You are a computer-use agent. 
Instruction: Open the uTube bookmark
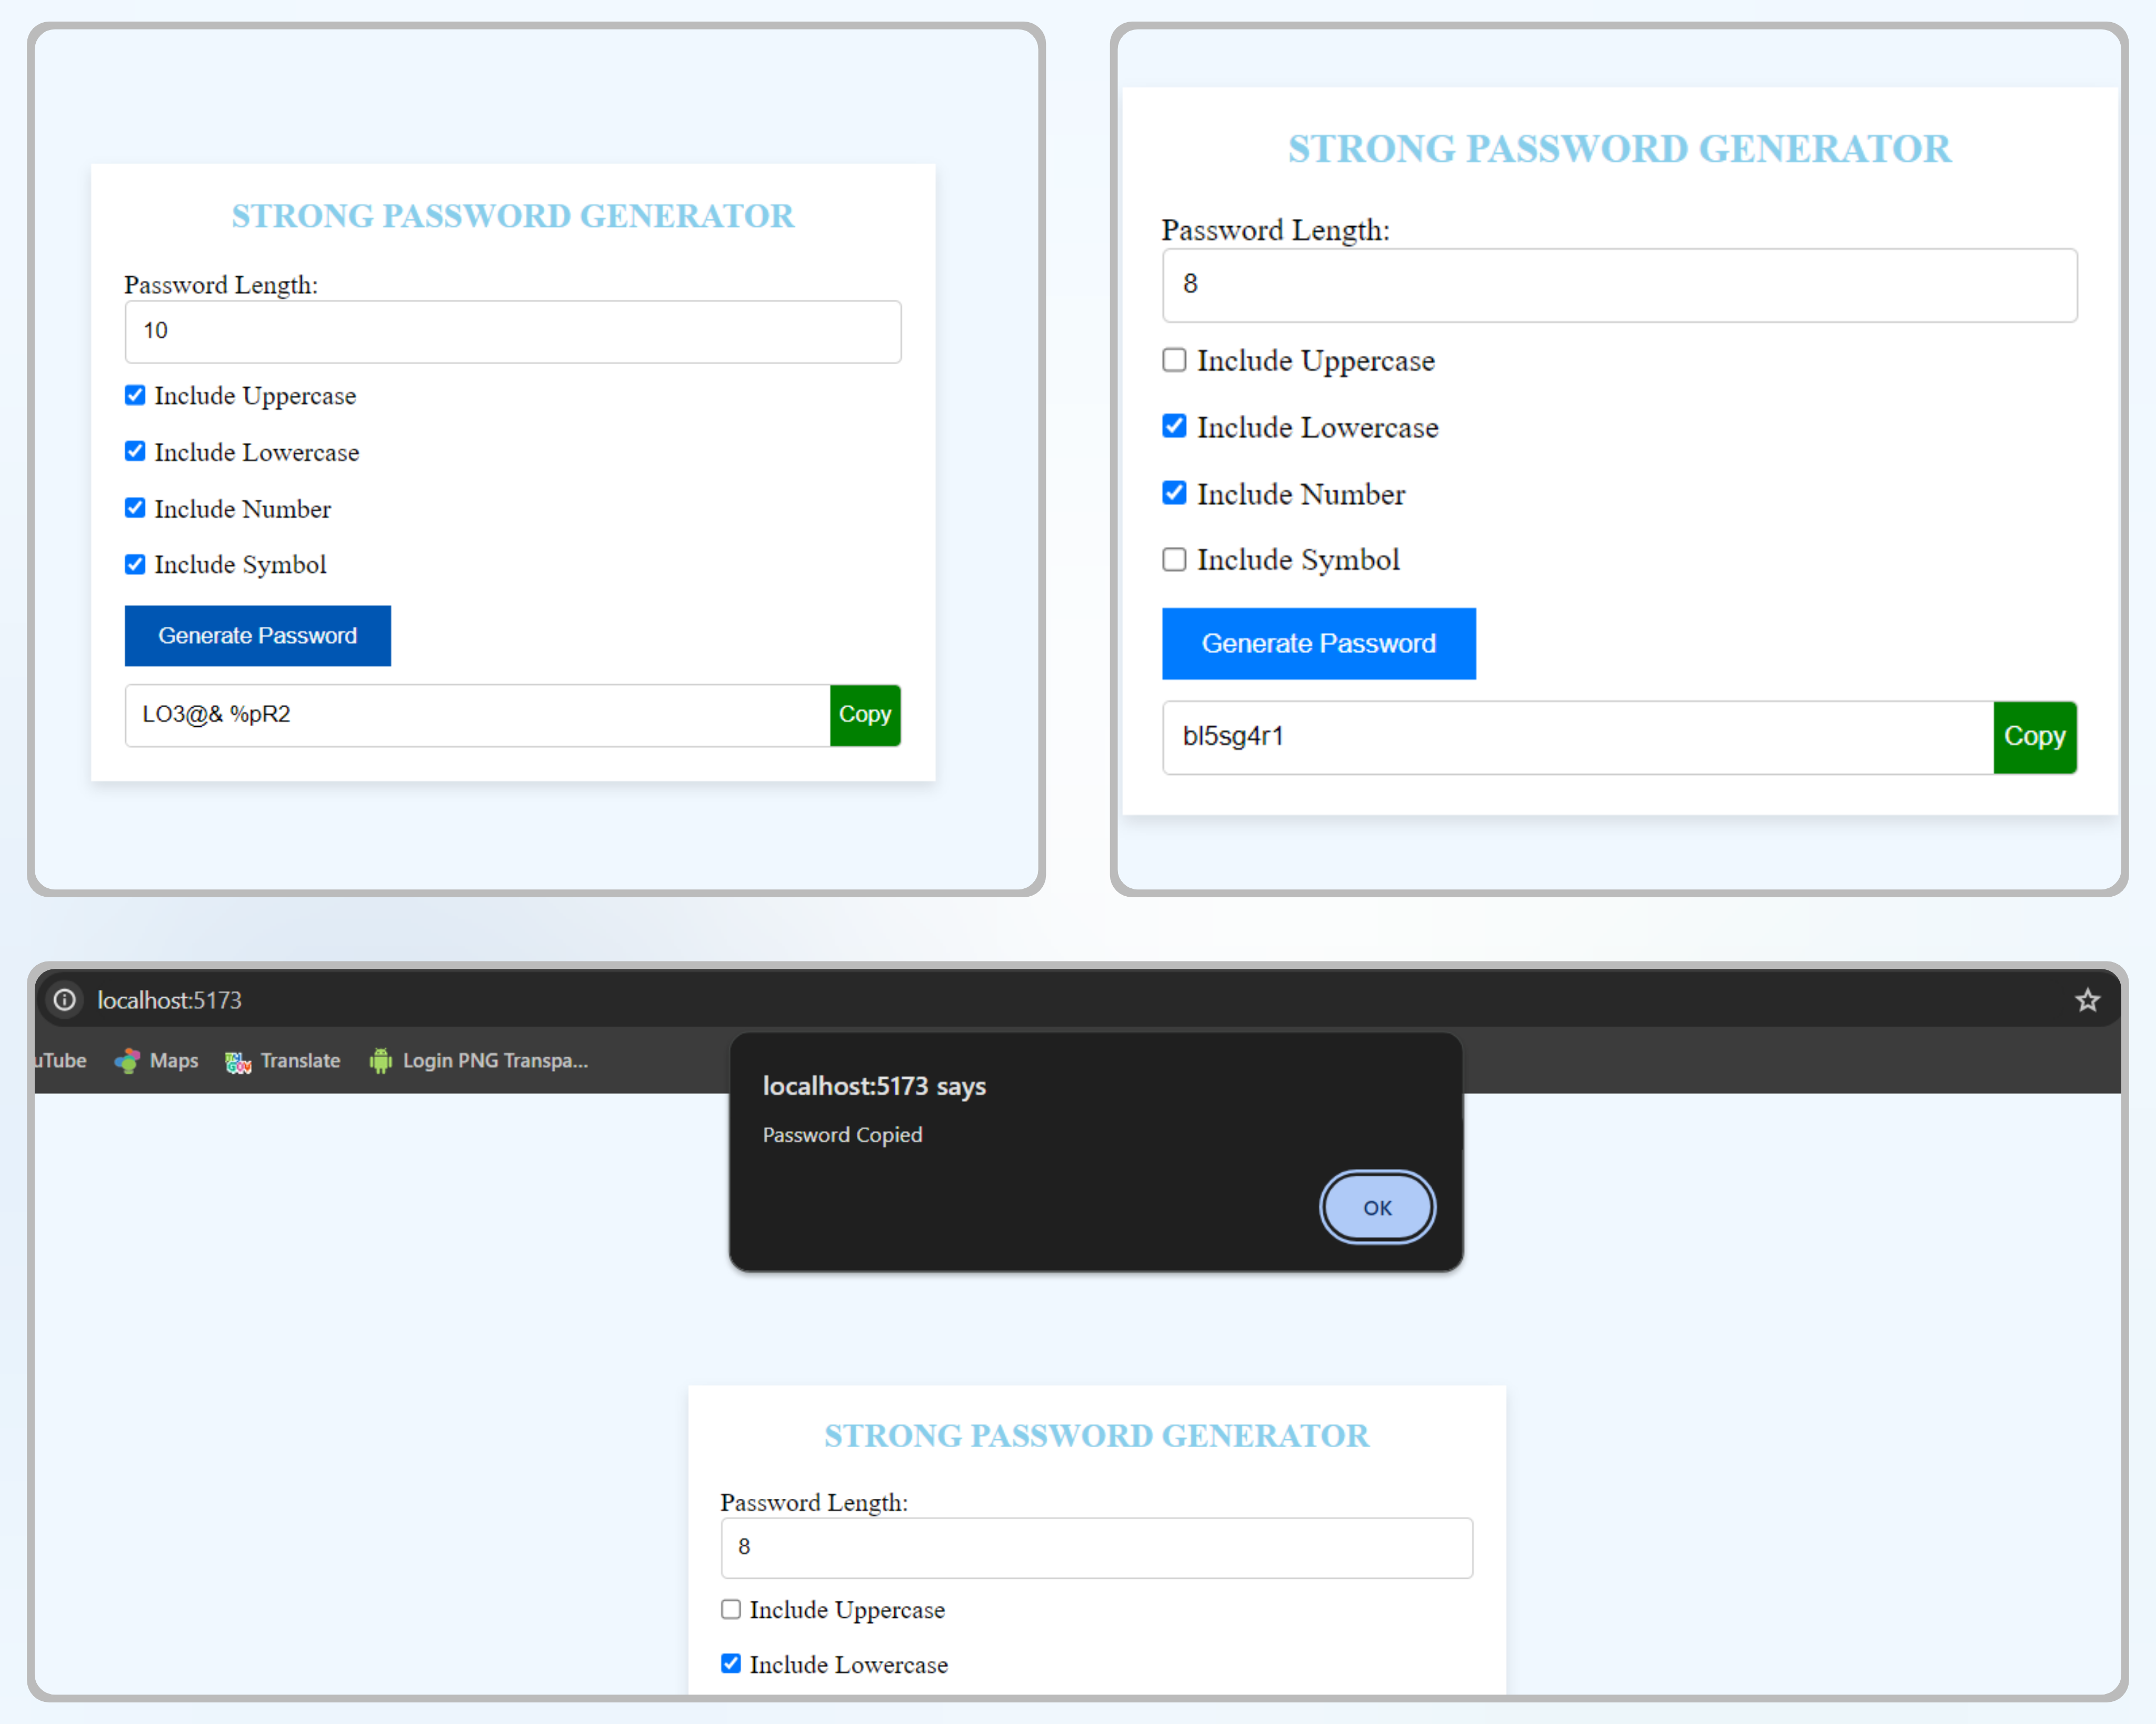click(60, 1061)
